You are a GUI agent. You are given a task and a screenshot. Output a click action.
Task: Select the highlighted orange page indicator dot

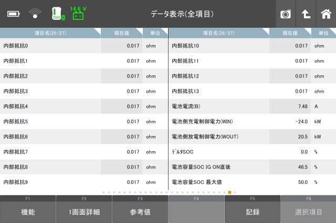tap(229, 192)
